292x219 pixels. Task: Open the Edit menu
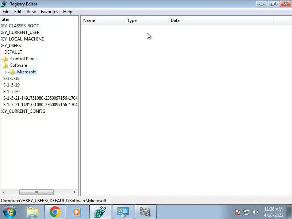point(18,12)
